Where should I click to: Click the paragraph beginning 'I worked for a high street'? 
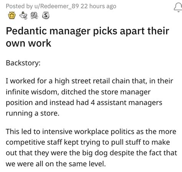89,97
